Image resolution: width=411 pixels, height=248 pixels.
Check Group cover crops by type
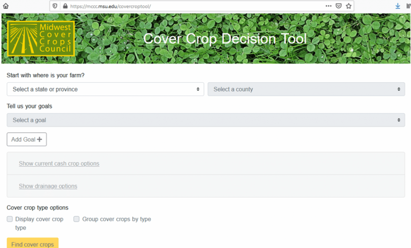tap(77, 219)
